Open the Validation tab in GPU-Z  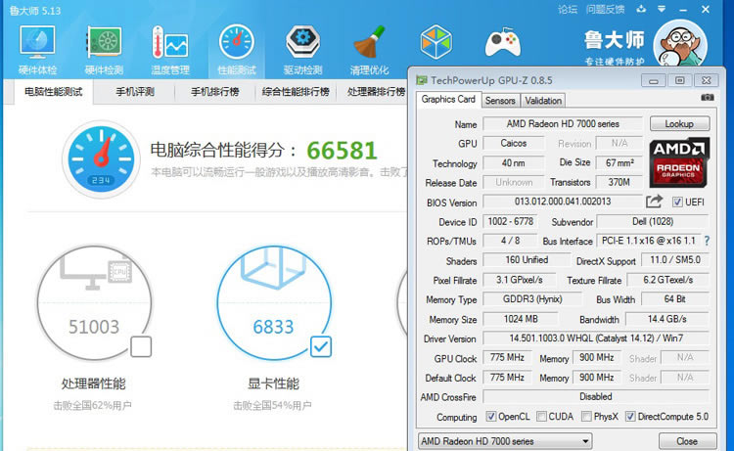543,101
